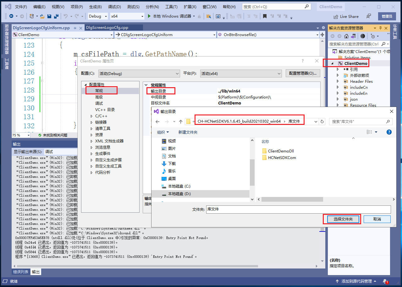
Task: Click the switch views icon in Solution Explorer
Action: tap(353, 36)
